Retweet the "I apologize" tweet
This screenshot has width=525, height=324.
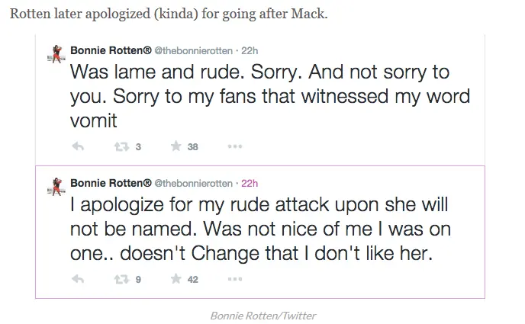(120, 280)
